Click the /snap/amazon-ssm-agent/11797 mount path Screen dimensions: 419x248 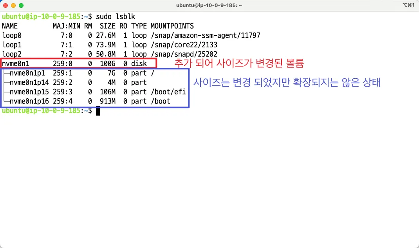coord(206,36)
